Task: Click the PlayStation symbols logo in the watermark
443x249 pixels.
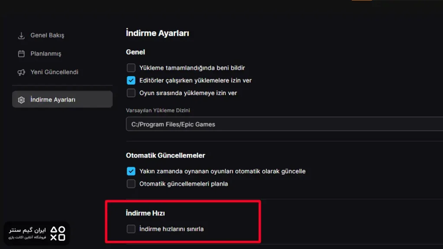Action: 58,233
